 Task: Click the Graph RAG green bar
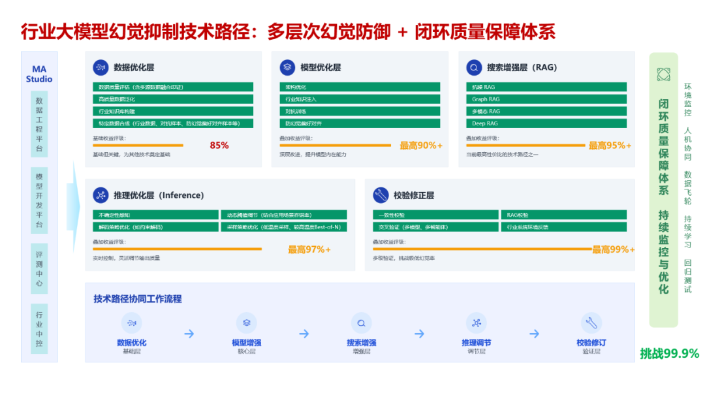(x=546, y=99)
